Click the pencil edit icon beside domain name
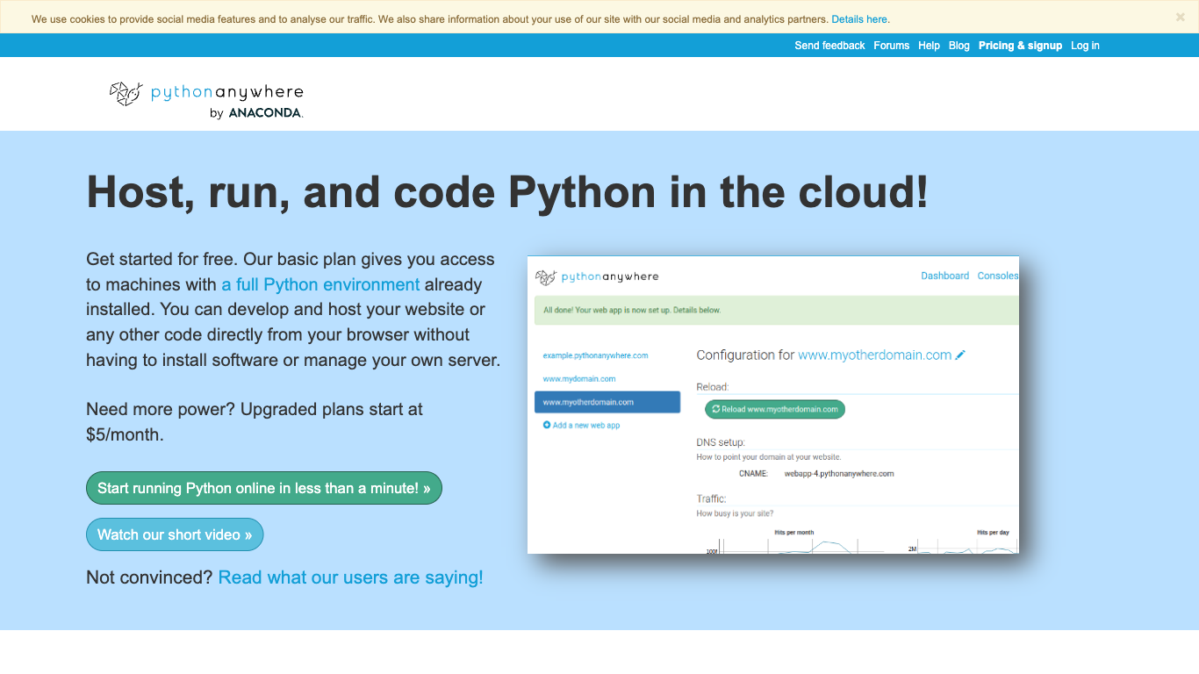This screenshot has height=674, width=1199. (x=960, y=355)
